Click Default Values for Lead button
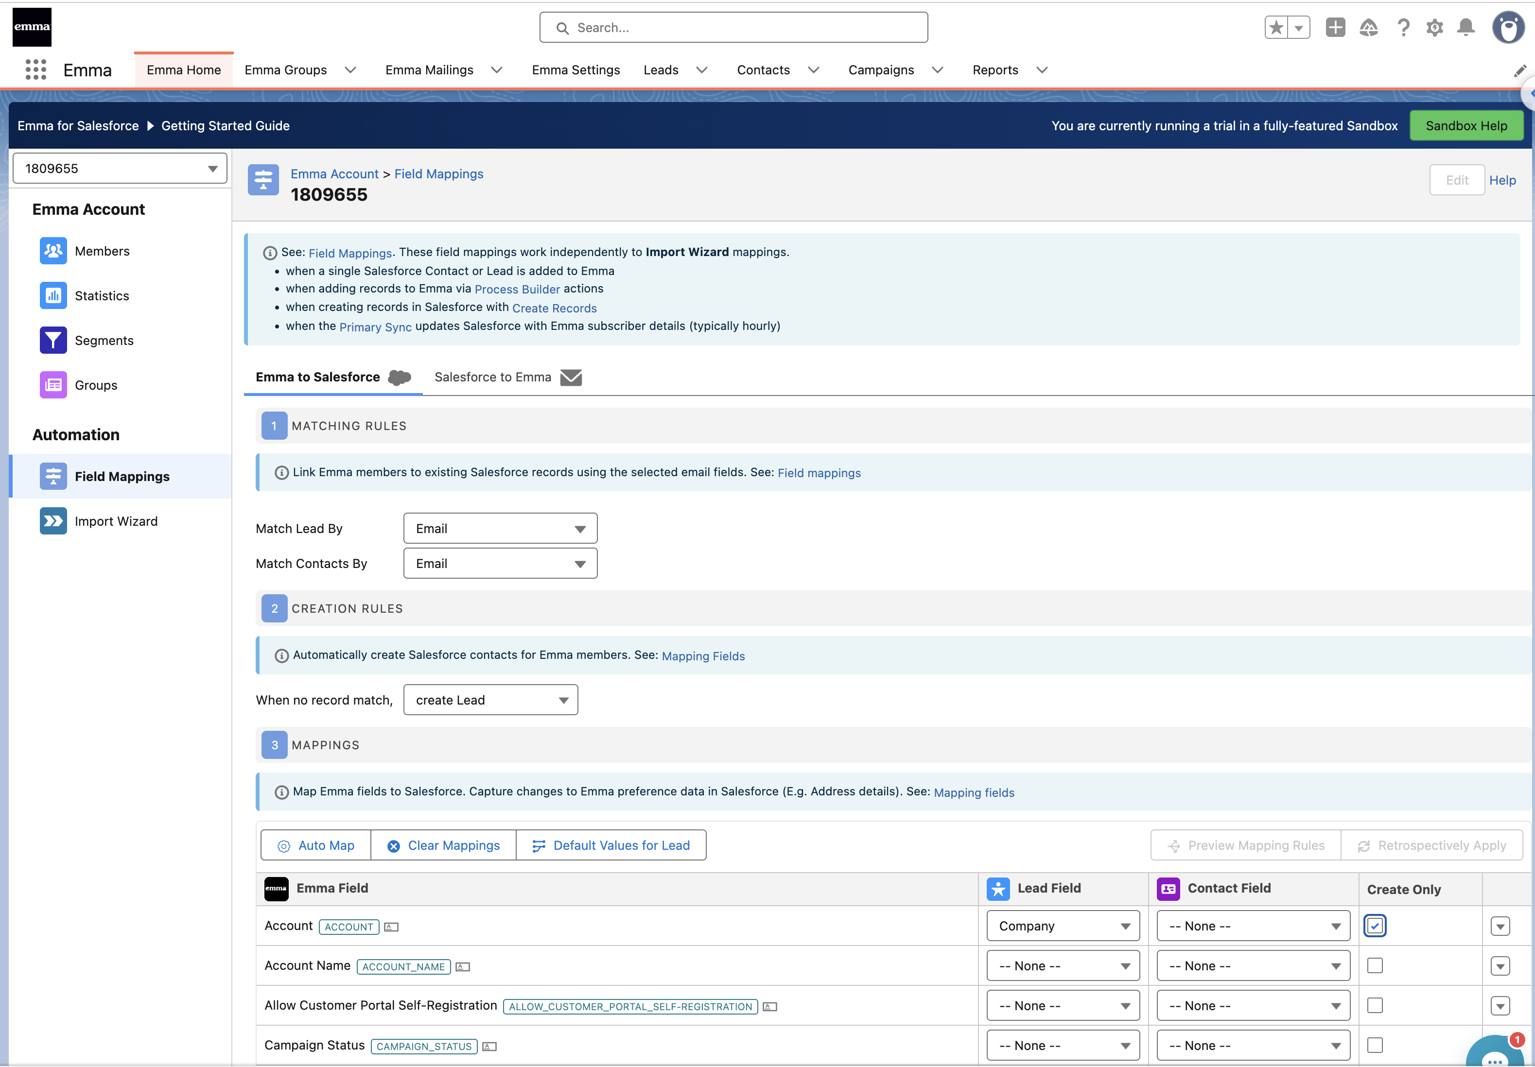 coord(611,845)
